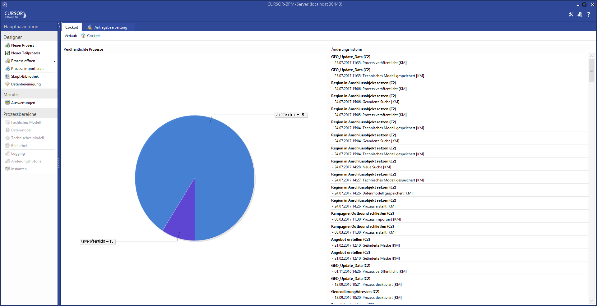The image size is (597, 306).
Task: Click the scroll down arrow in Änderungshistorie
Action: [591, 300]
